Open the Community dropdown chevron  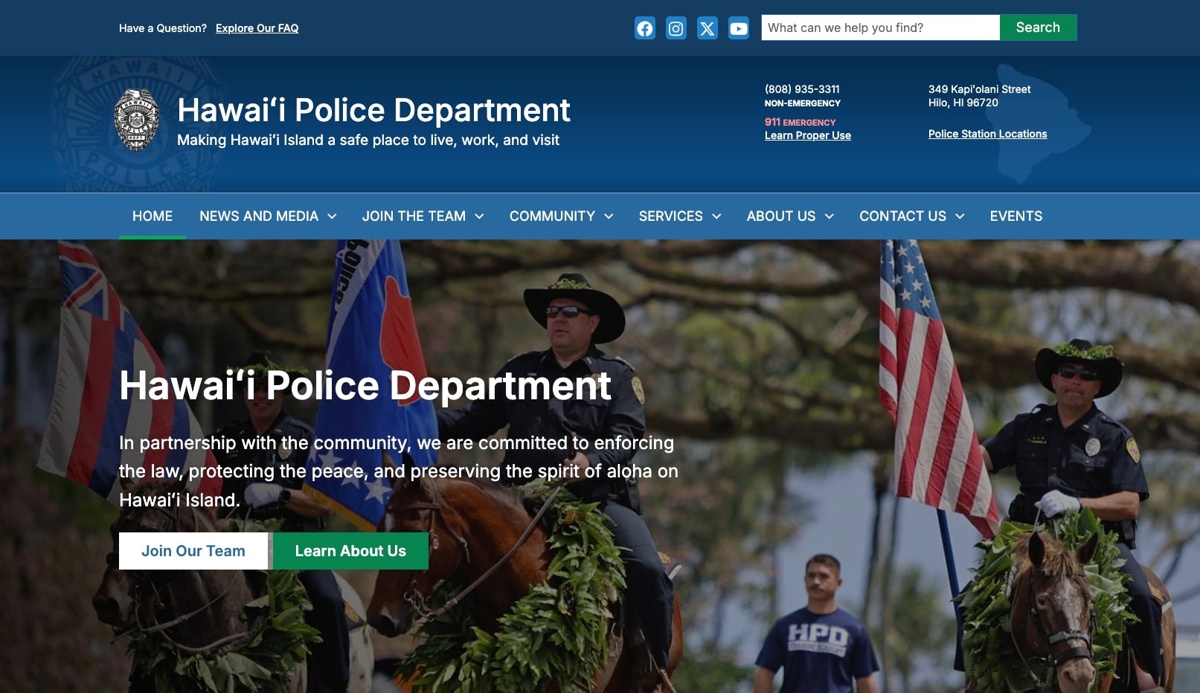609,216
